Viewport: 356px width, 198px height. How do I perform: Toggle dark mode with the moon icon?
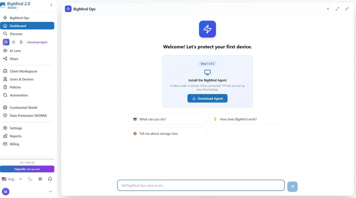(30, 179)
